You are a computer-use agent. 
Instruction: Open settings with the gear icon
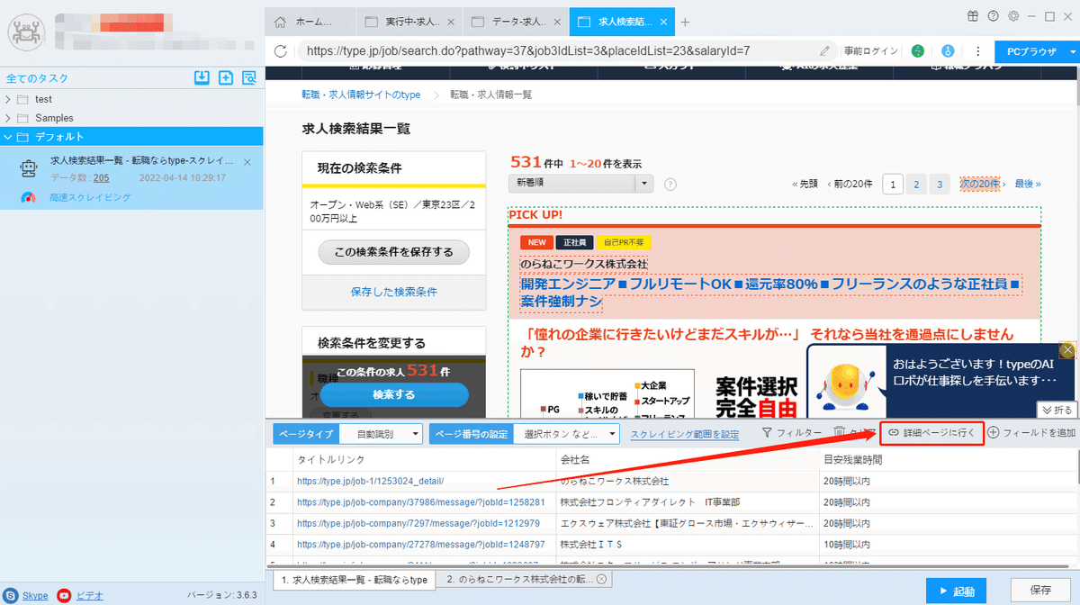1013,16
